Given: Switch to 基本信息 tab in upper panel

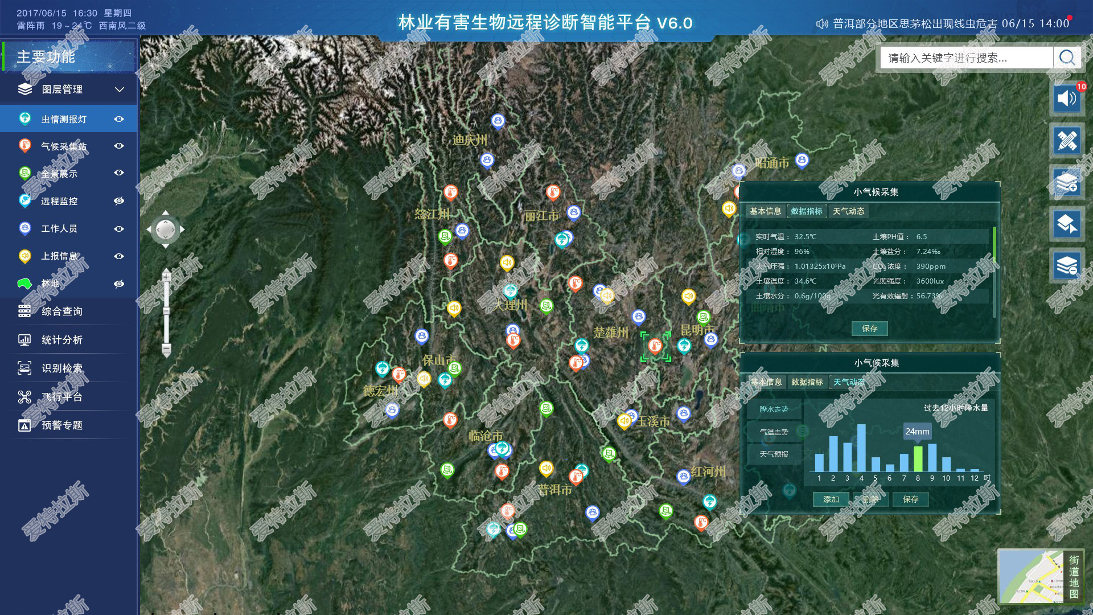Looking at the screenshot, I should pyautogui.click(x=765, y=211).
